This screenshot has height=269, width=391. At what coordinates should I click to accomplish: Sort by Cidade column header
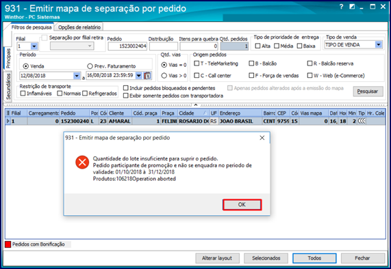pyautogui.click(x=193, y=113)
